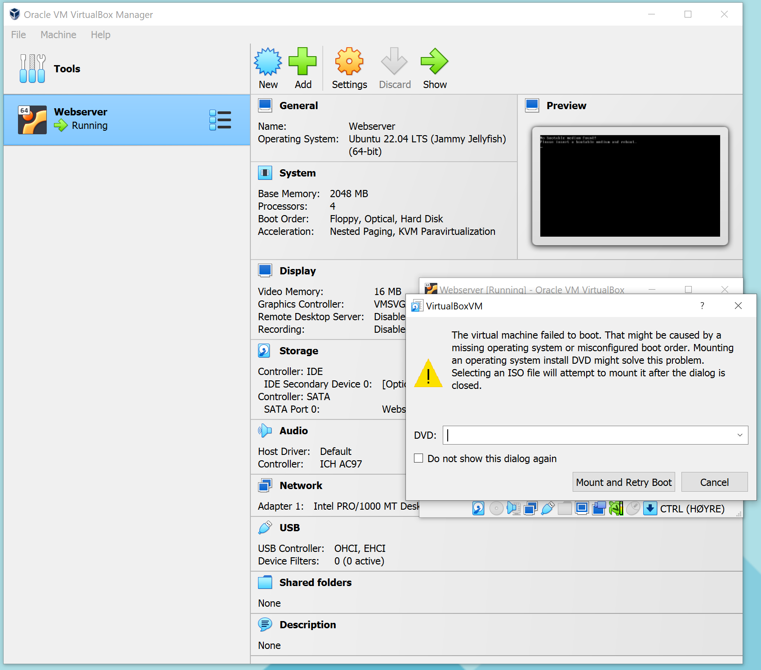Click the hard disk activity status icon
Image resolution: width=761 pixels, height=670 pixels.
click(x=478, y=508)
